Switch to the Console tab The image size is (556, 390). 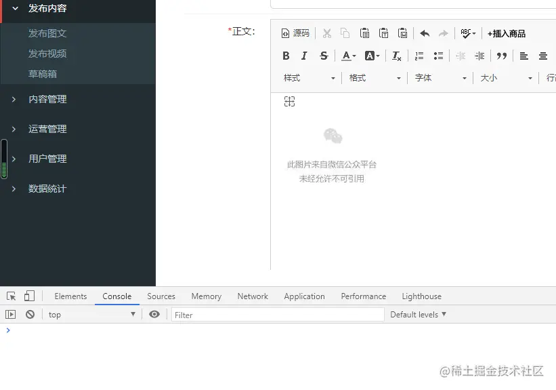tap(117, 296)
